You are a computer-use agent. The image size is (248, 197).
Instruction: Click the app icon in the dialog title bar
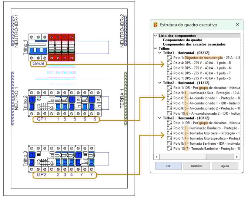155,25
